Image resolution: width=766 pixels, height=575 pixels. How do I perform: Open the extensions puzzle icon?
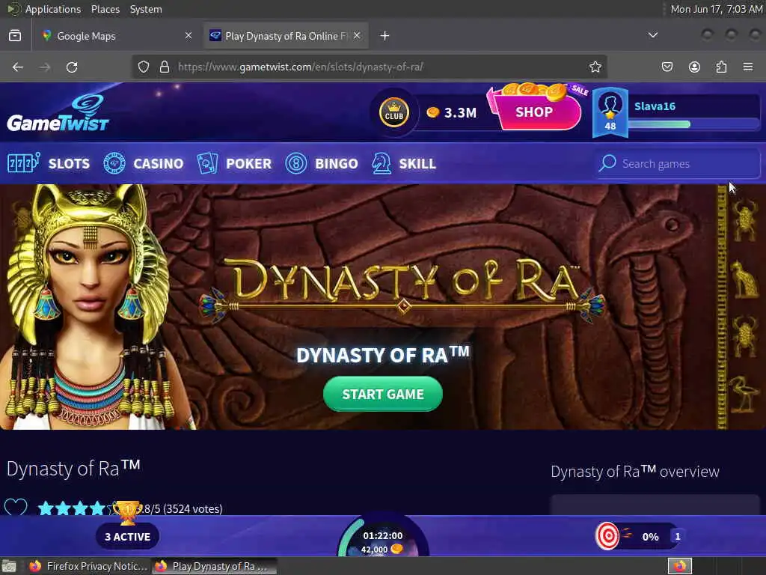pos(721,67)
